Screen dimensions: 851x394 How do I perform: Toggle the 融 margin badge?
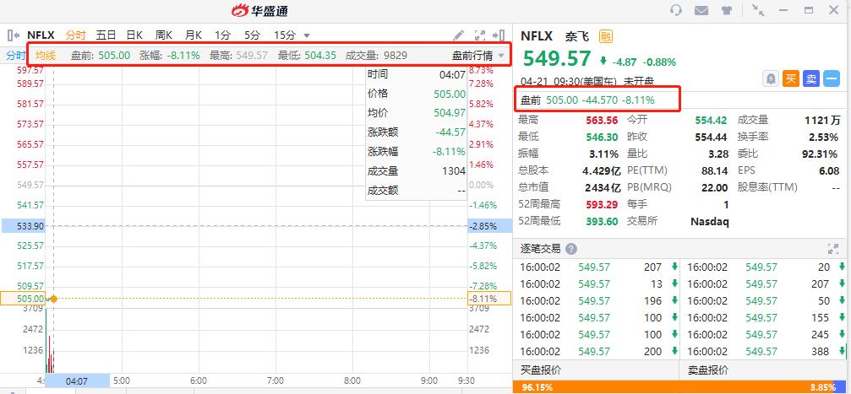coord(606,35)
